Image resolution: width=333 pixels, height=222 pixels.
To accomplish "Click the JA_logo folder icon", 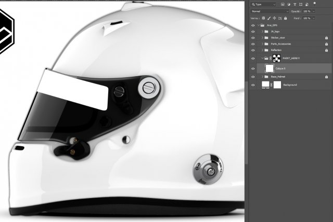I will pos(266,32).
